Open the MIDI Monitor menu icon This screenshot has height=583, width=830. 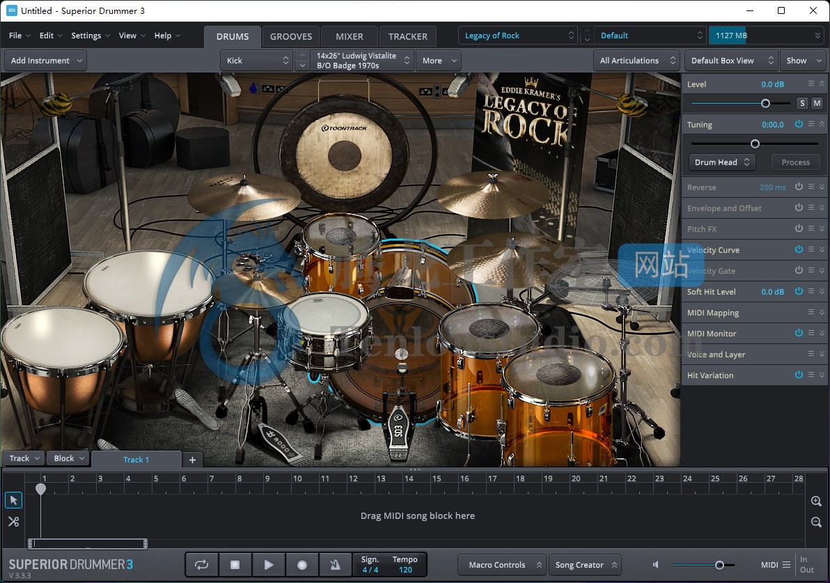click(811, 333)
